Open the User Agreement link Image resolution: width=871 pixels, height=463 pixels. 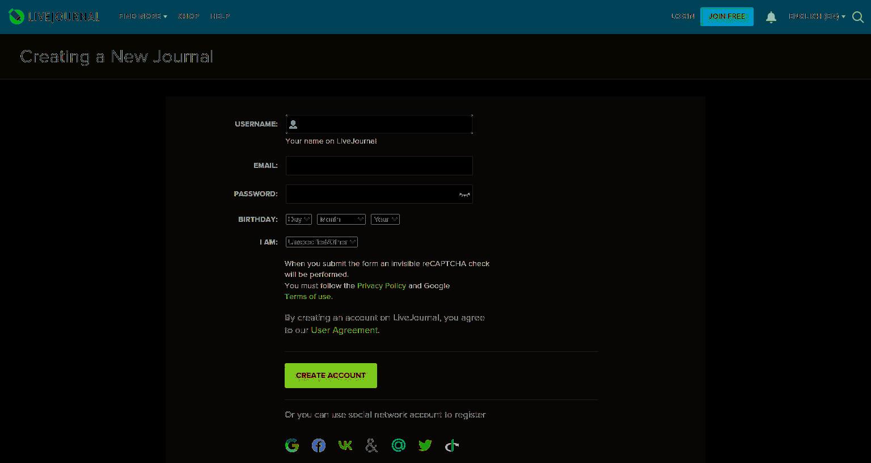click(x=344, y=330)
